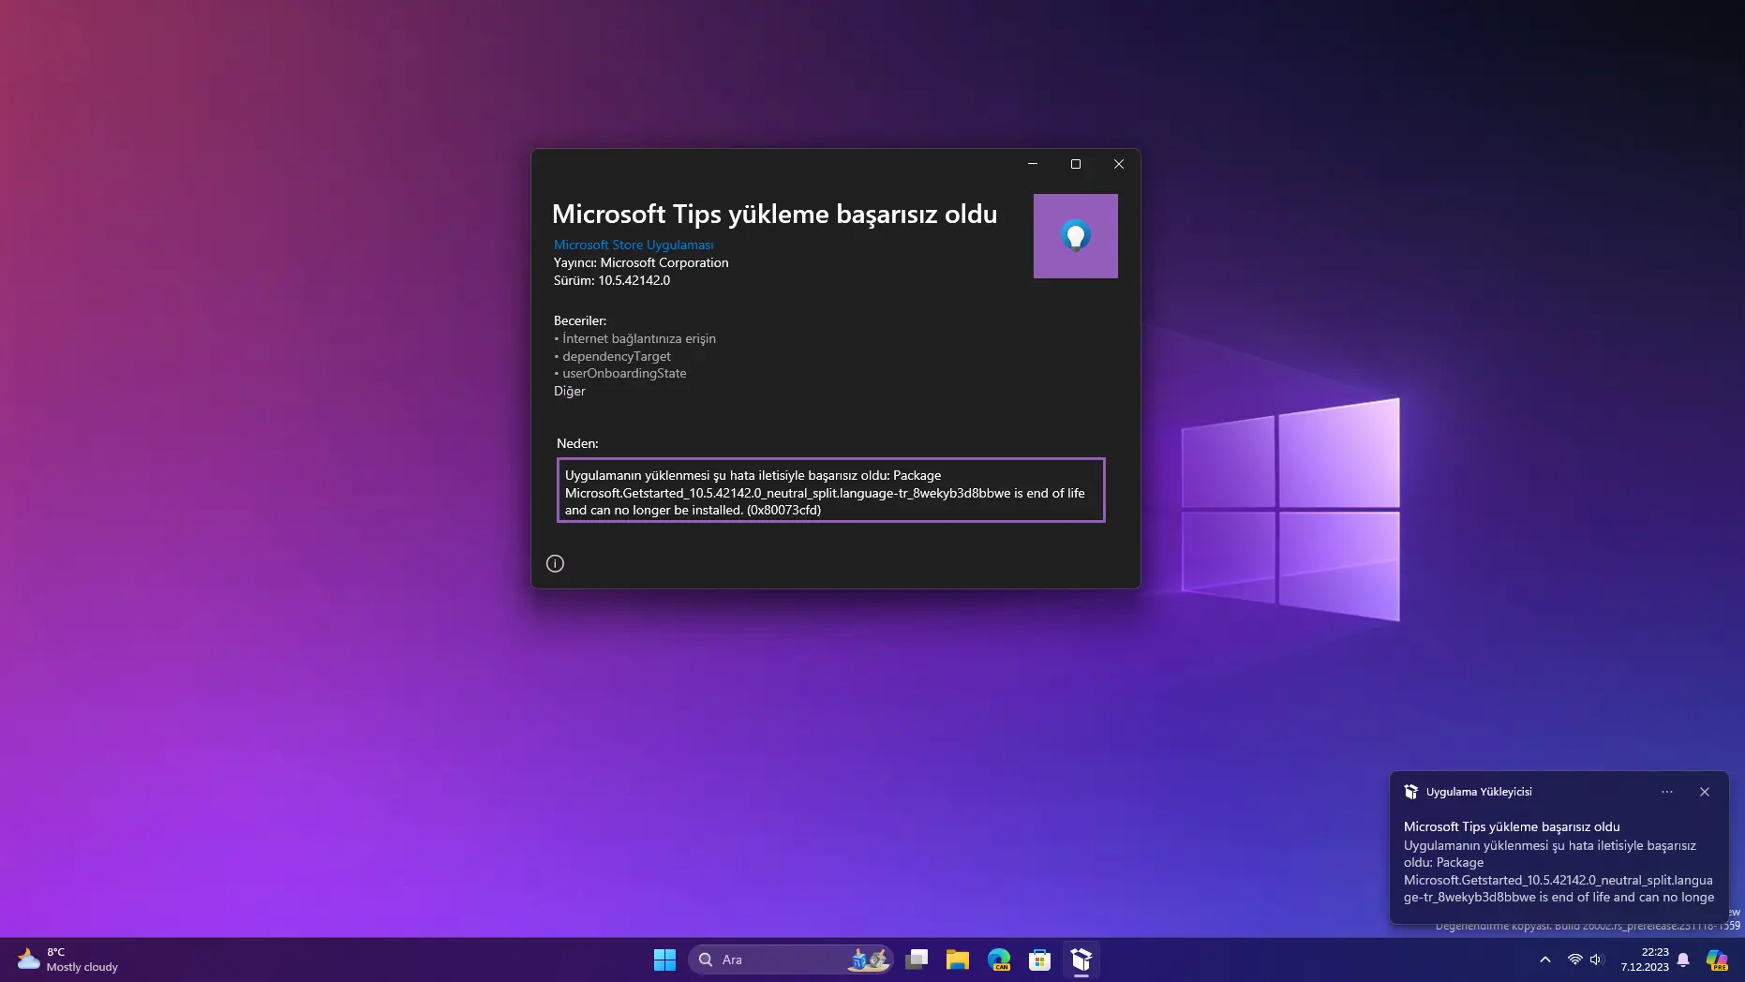This screenshot has width=1745, height=982.
Task: Open notification options three-dot menu
Action: 1666,792
